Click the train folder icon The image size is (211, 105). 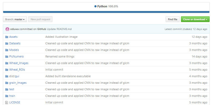coord(7,96)
